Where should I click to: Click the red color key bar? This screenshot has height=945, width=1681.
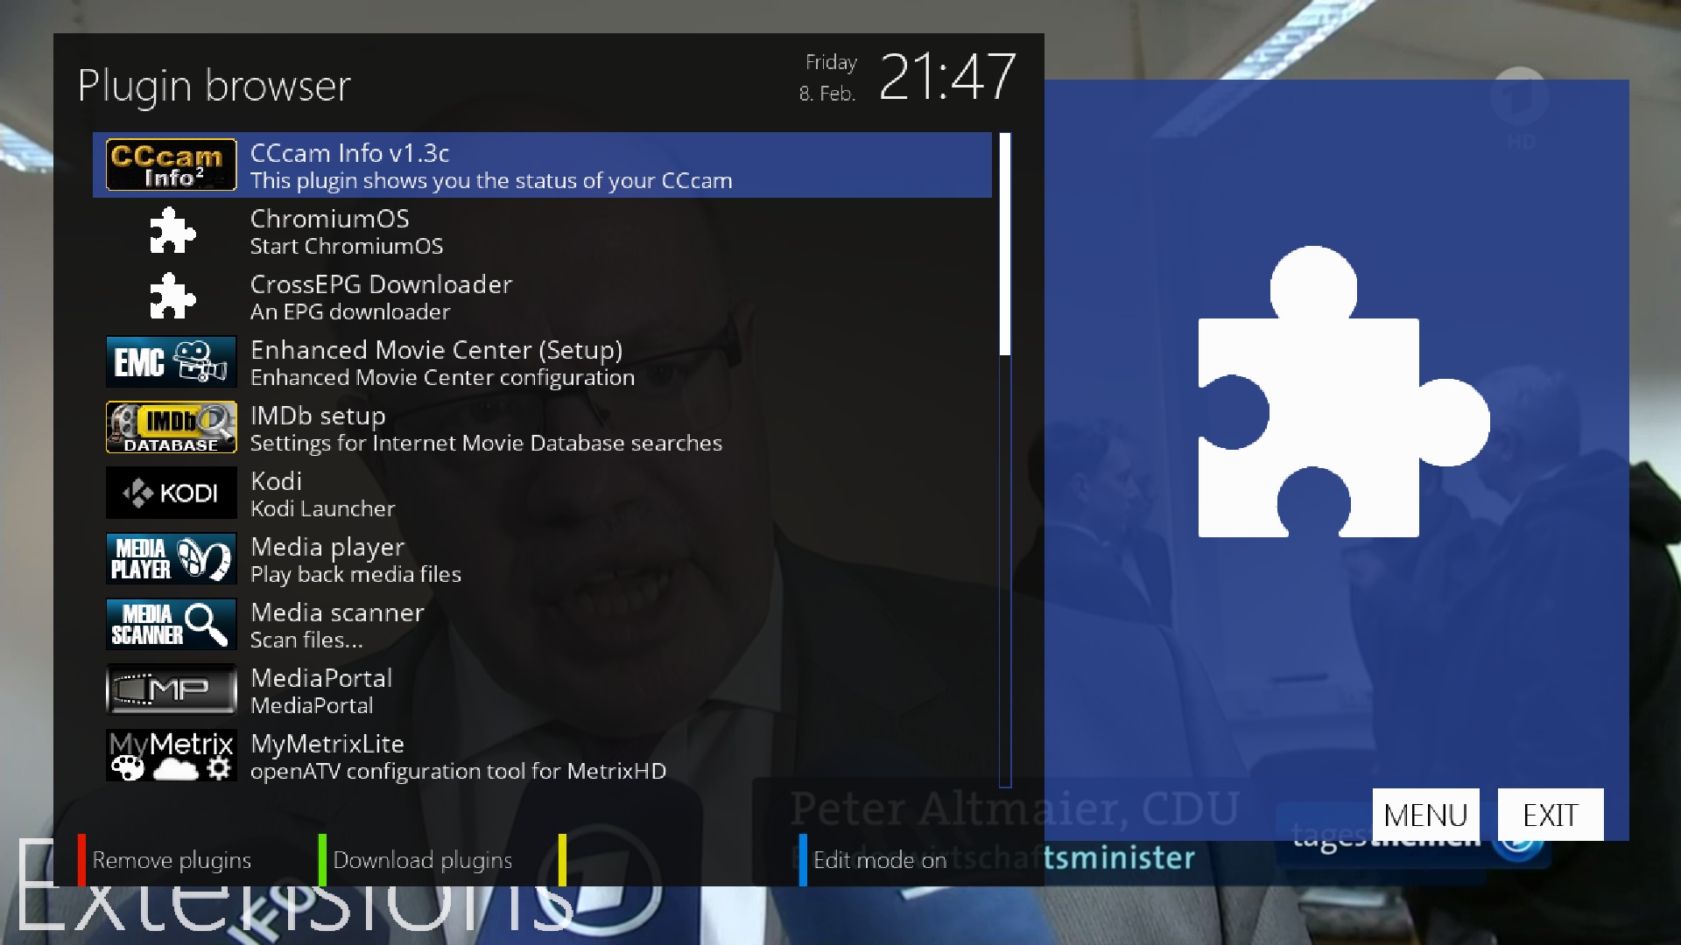tap(81, 860)
